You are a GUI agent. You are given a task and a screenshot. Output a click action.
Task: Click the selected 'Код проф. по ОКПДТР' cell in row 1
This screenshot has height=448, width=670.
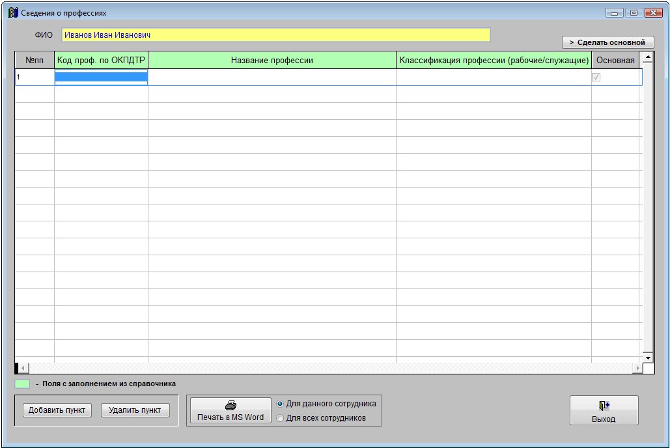pos(102,77)
